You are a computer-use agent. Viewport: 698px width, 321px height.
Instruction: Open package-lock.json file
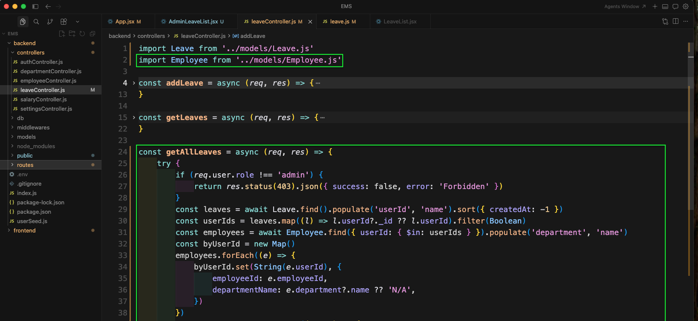(x=51, y=202)
